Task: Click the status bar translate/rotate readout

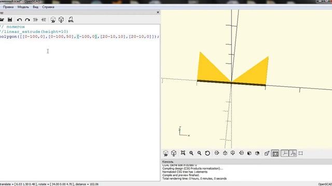Action: click(x=49, y=184)
